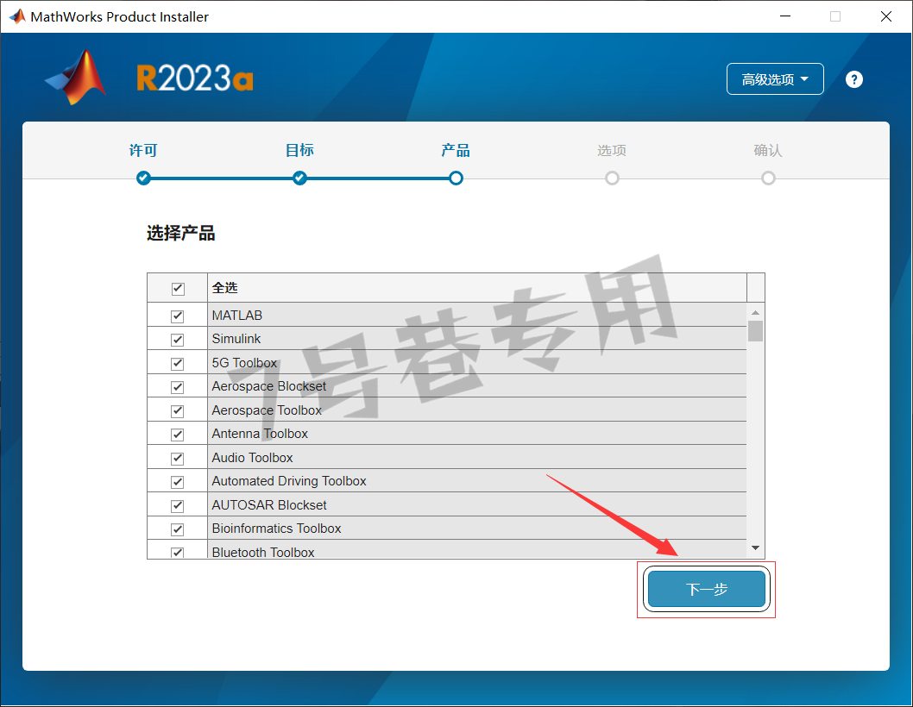Minimize the MathWorks Product Installer window
Screen dimensions: 913x707
785,16
